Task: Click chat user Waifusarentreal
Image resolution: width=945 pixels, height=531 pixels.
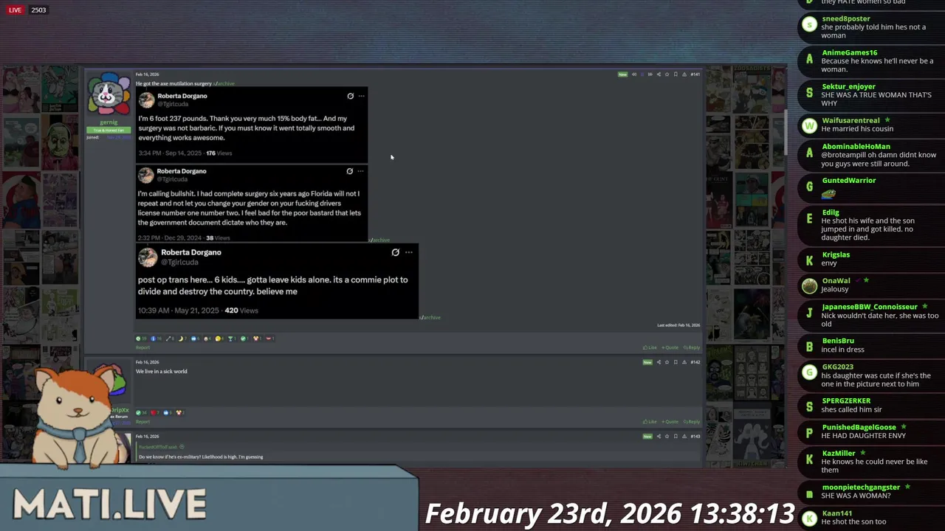Action: (850, 120)
